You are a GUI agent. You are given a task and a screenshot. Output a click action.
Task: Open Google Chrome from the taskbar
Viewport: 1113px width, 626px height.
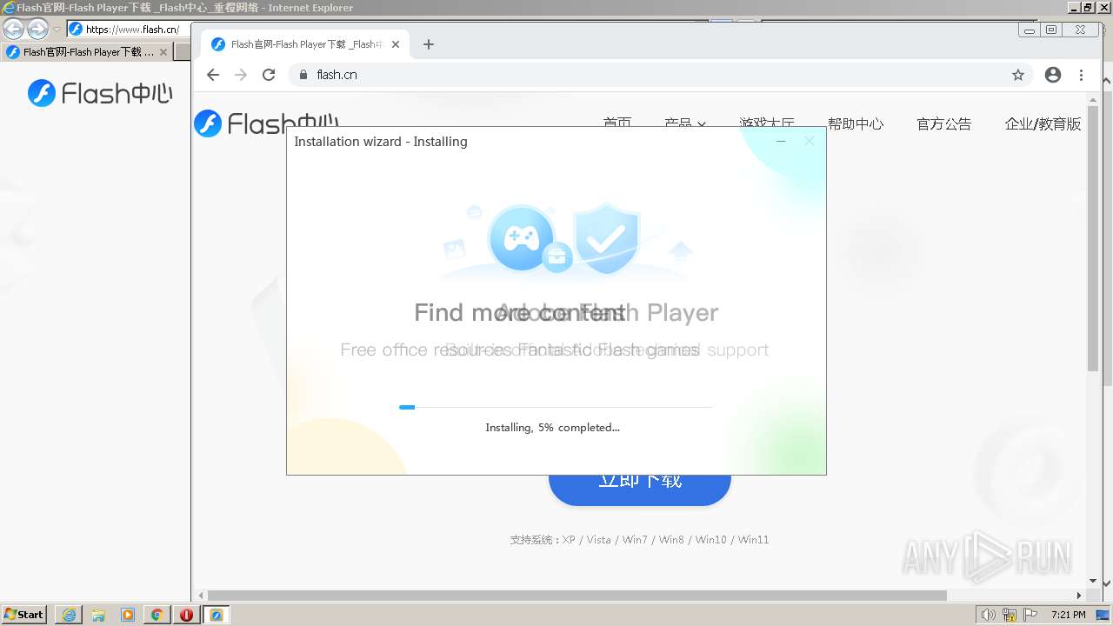coord(157,615)
